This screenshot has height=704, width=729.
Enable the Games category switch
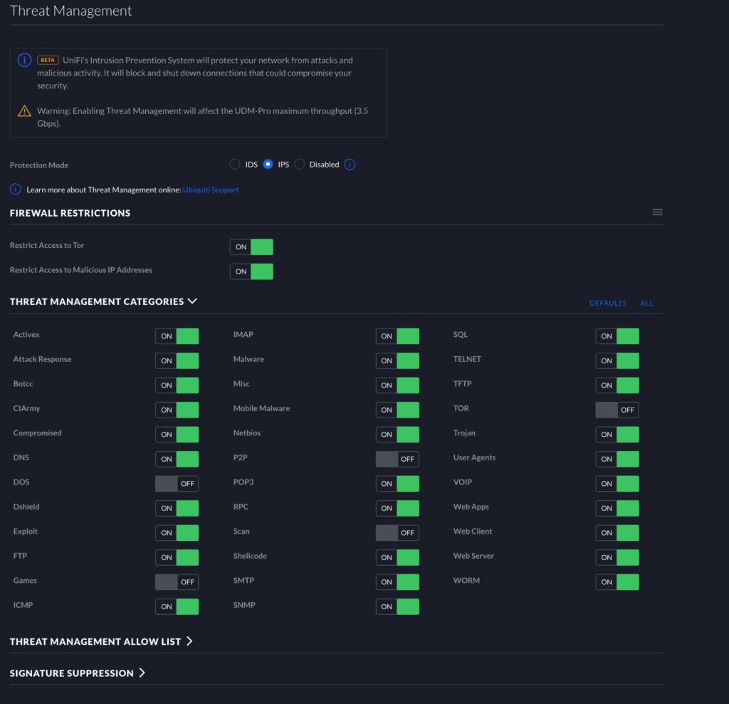(177, 582)
